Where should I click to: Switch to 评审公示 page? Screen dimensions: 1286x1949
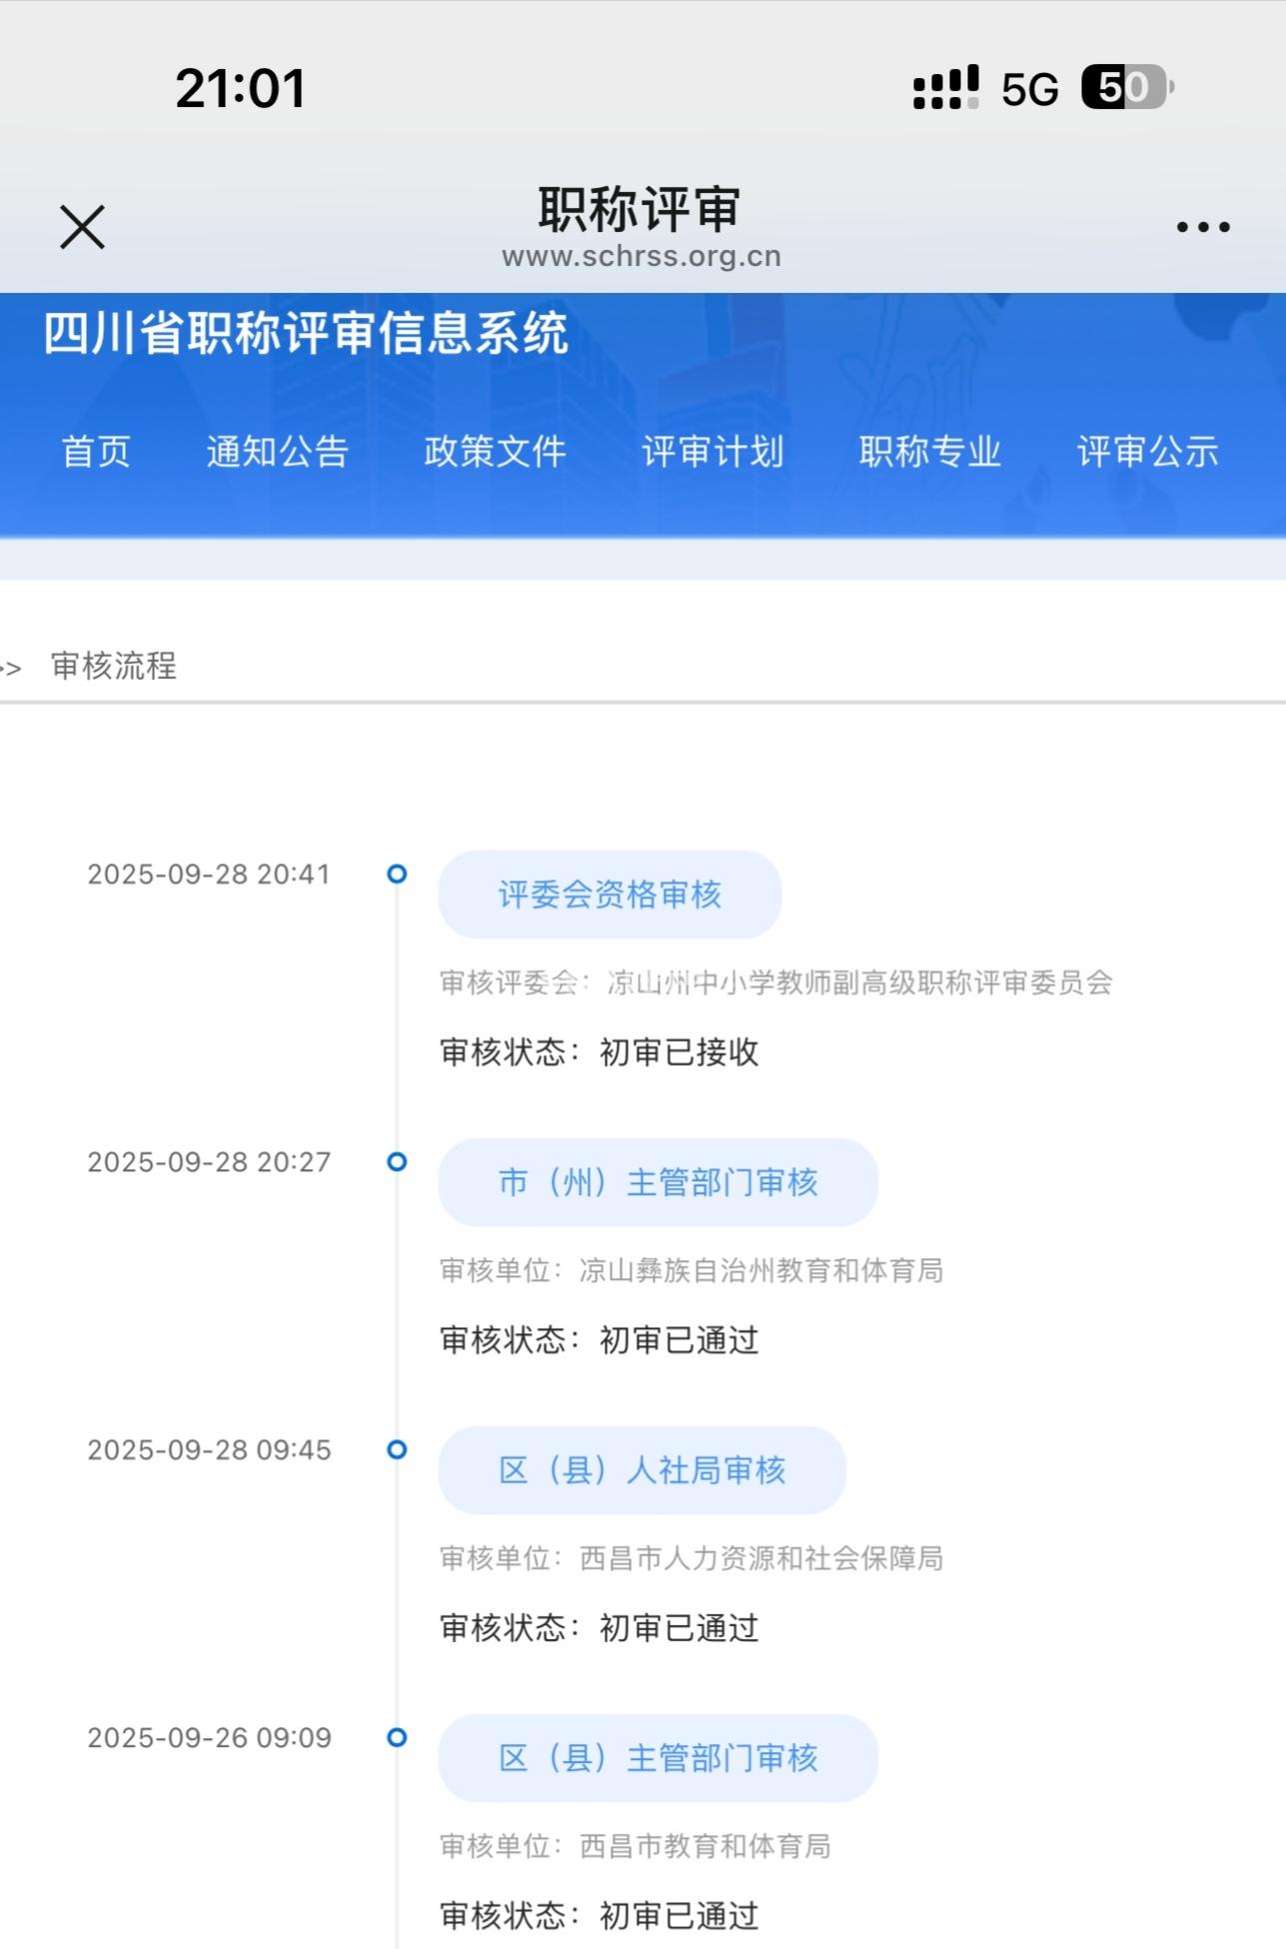[x=1147, y=452]
